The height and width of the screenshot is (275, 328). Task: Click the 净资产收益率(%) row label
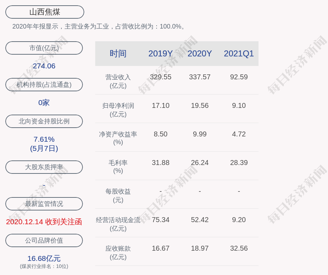pos(118,138)
